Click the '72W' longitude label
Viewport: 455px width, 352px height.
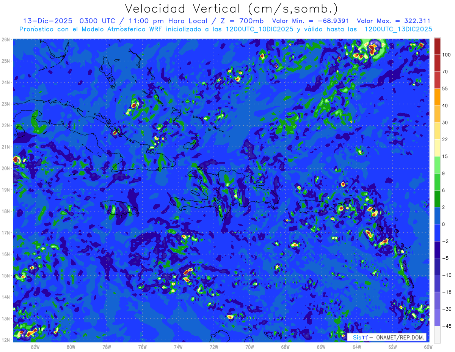click(214, 346)
